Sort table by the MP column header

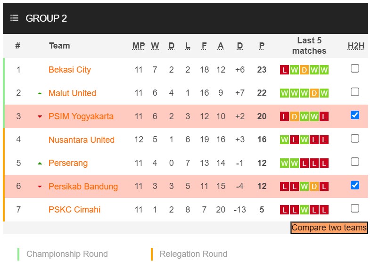point(139,46)
